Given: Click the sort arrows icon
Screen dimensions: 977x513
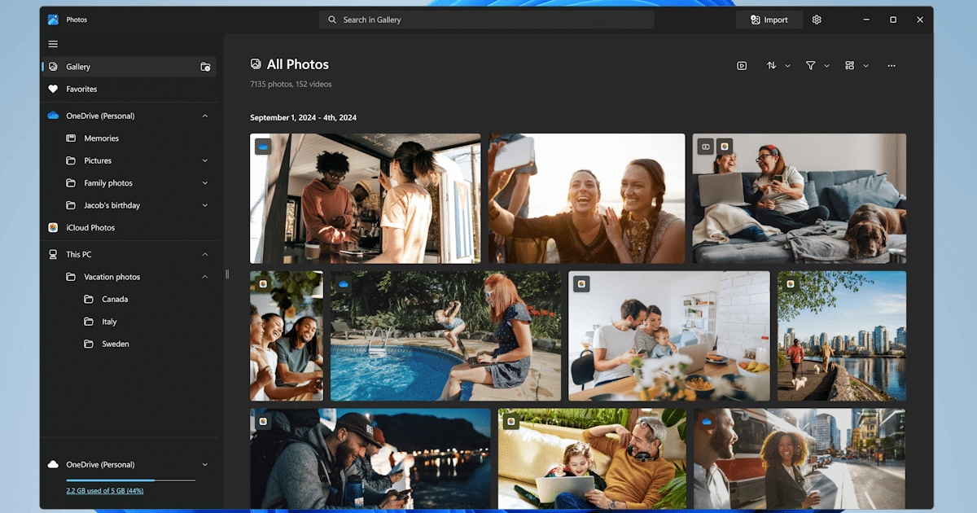Looking at the screenshot, I should (x=772, y=66).
